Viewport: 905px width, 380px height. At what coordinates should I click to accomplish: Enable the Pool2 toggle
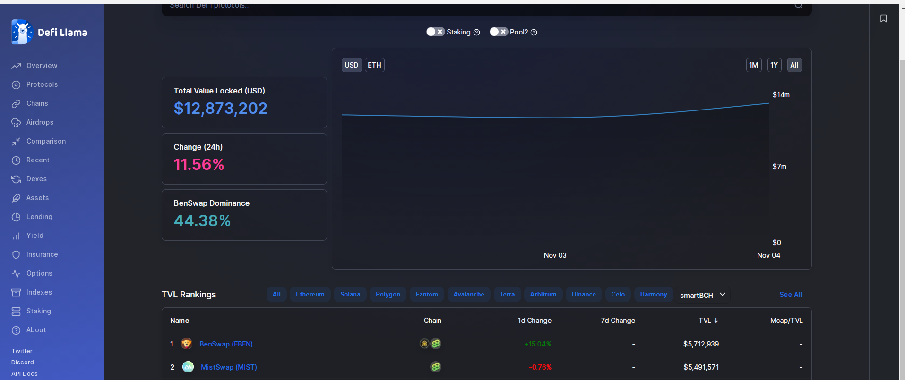point(499,32)
